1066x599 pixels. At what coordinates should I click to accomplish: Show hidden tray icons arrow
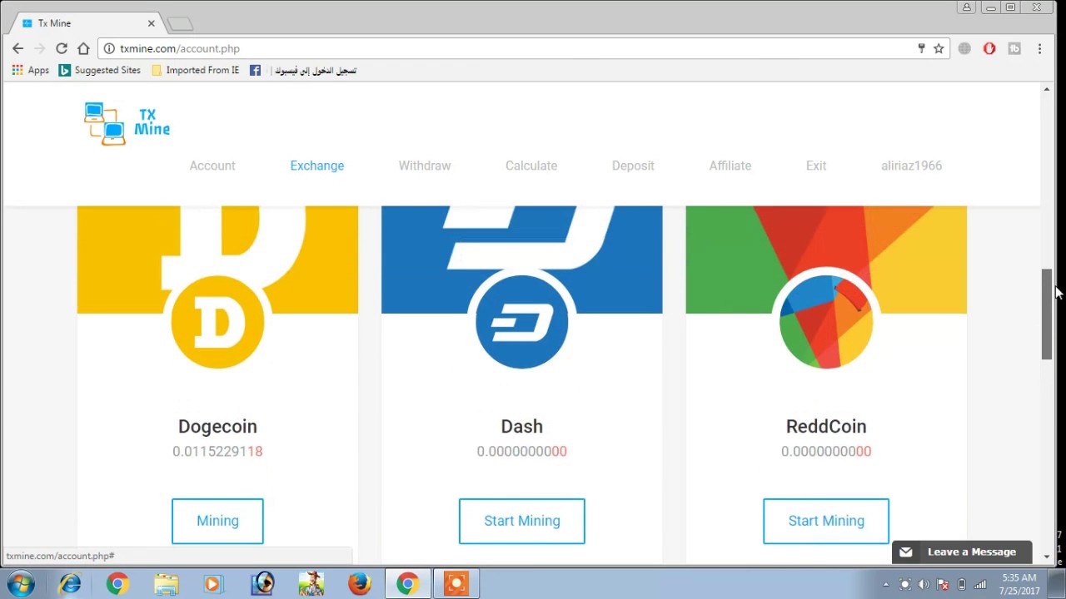[885, 584]
